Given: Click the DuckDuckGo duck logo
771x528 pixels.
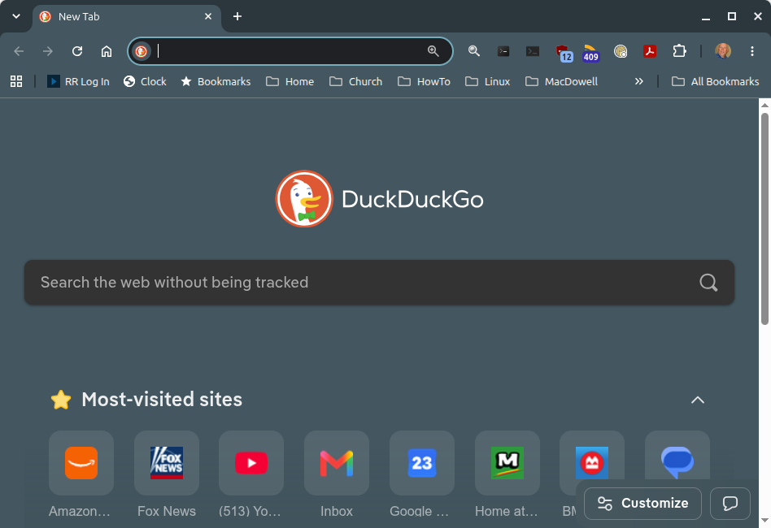Looking at the screenshot, I should coord(304,199).
